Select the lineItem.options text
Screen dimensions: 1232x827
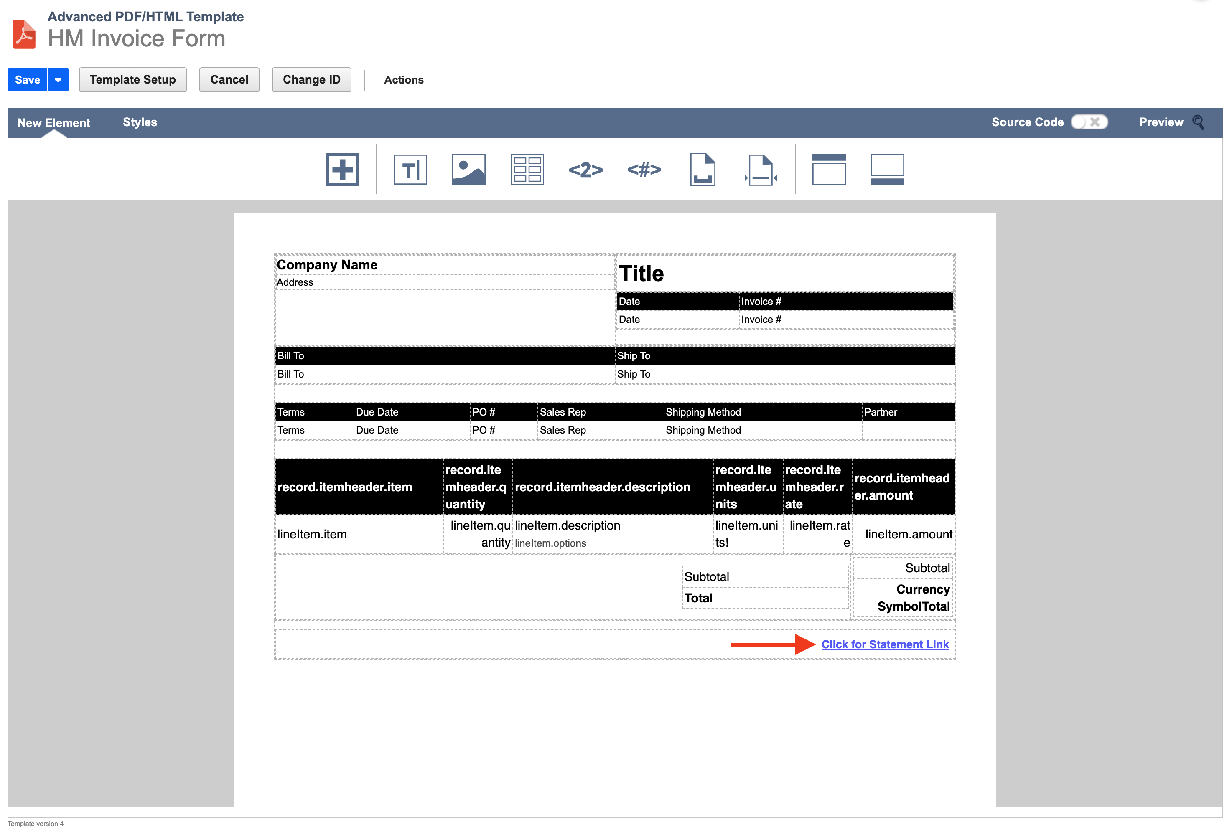[x=550, y=543]
